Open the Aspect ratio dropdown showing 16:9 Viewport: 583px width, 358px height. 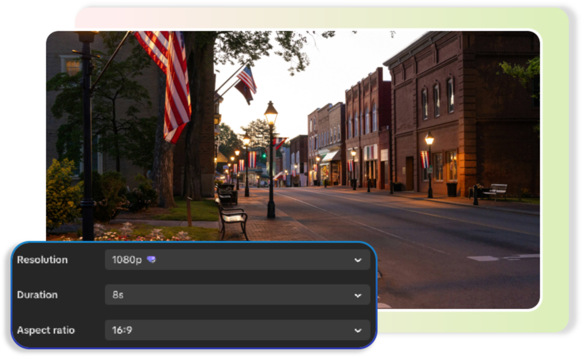pyautogui.click(x=237, y=330)
